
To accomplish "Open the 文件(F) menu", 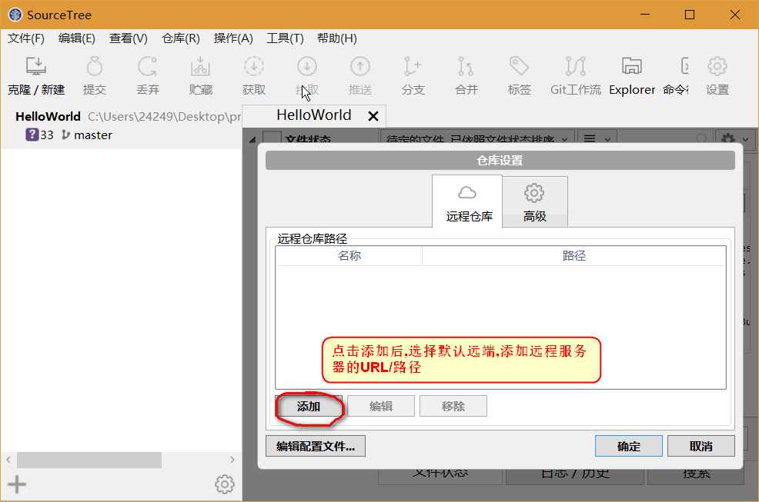I will tap(25, 38).
